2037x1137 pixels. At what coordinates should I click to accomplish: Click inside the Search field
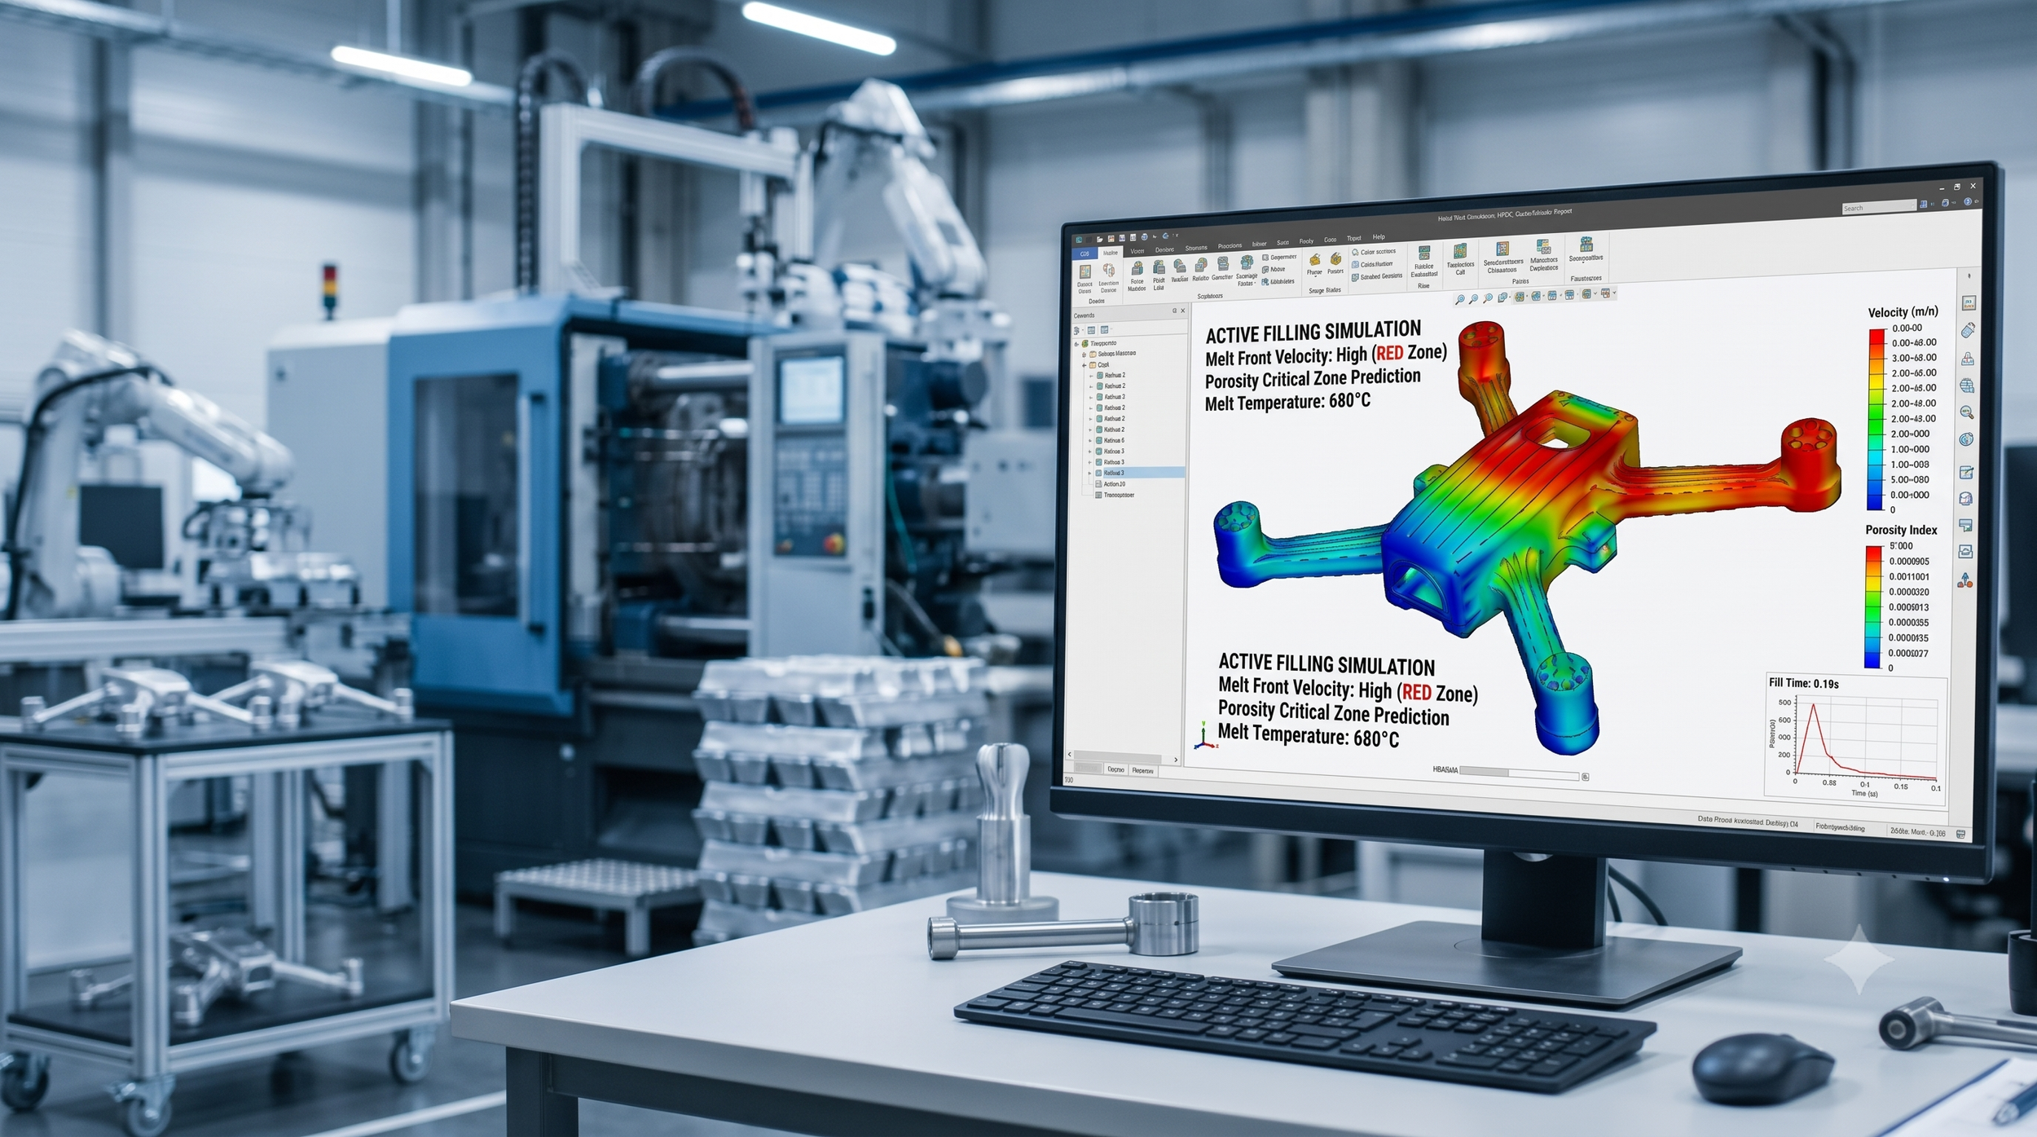pyautogui.click(x=1879, y=208)
